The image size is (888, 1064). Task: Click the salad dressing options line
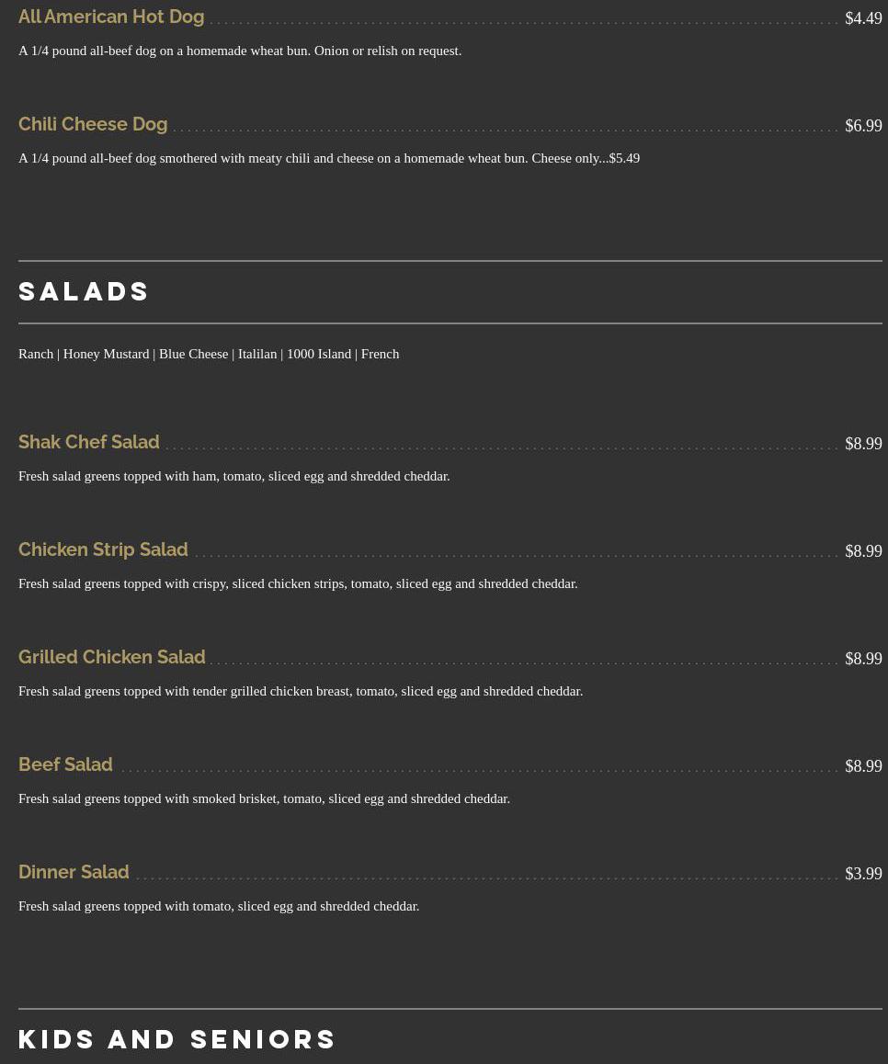pos(209,354)
